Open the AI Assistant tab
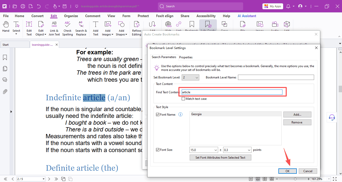This screenshot has height=182, width=342. [247, 16]
